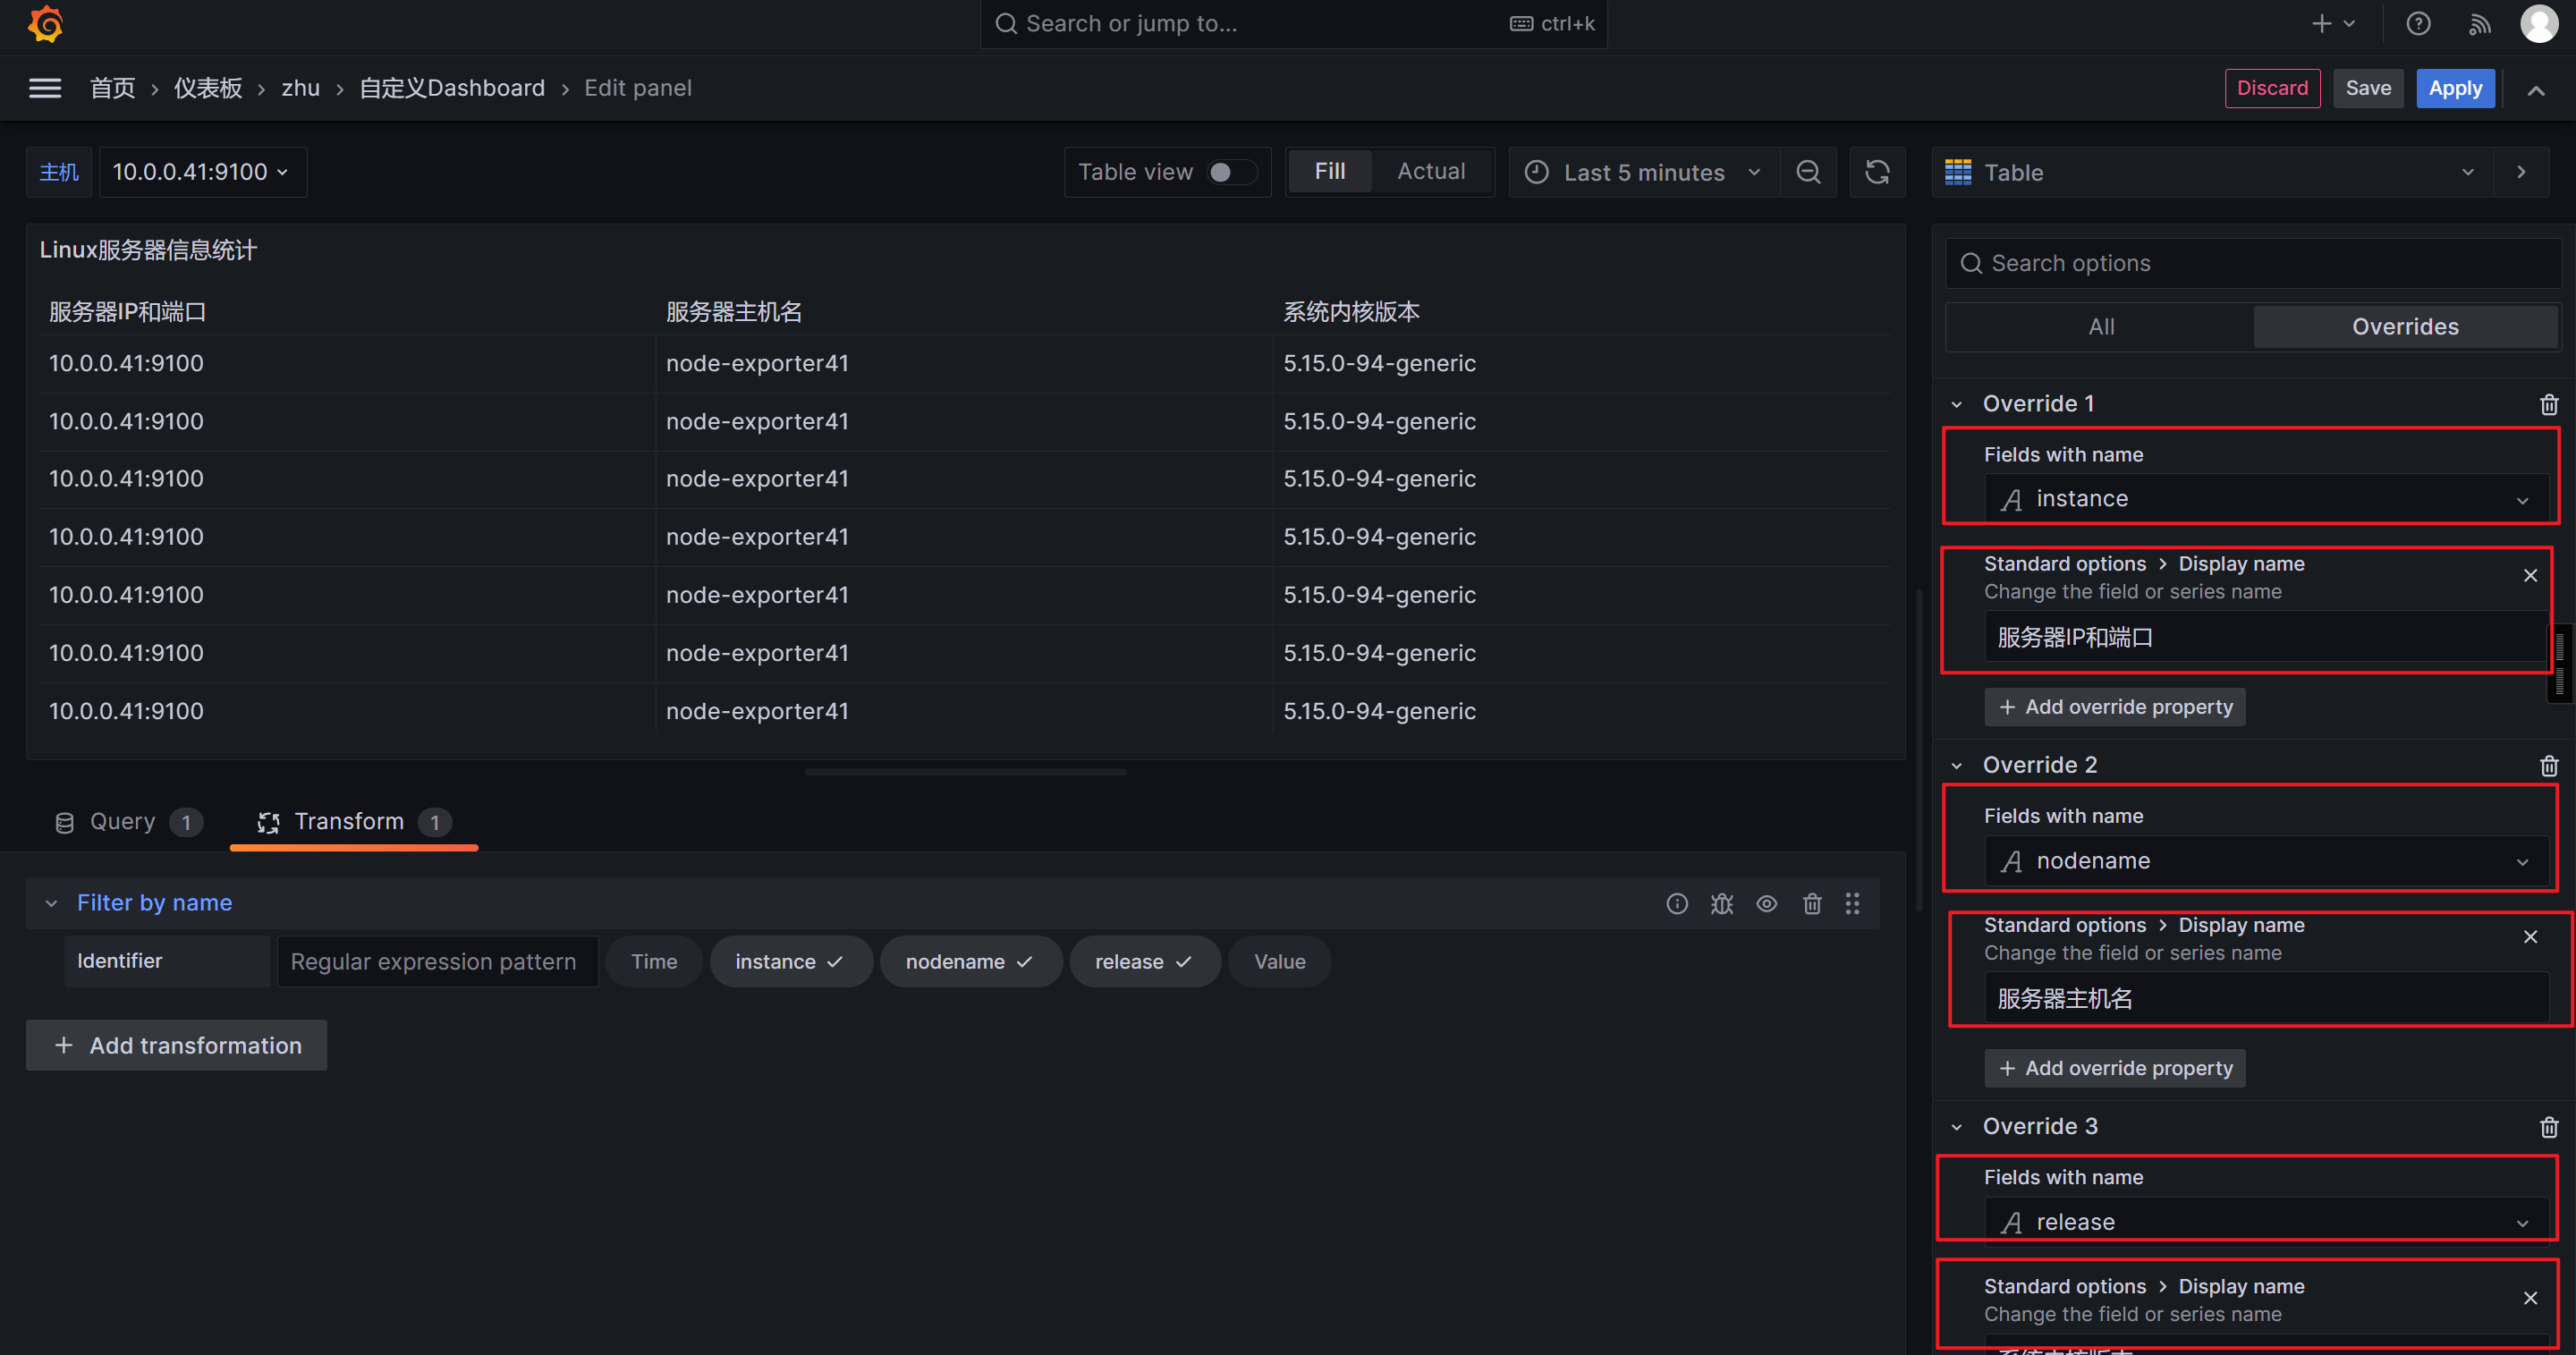Open the hamburger navigation menu
This screenshot has height=1355, width=2576.
point(45,88)
